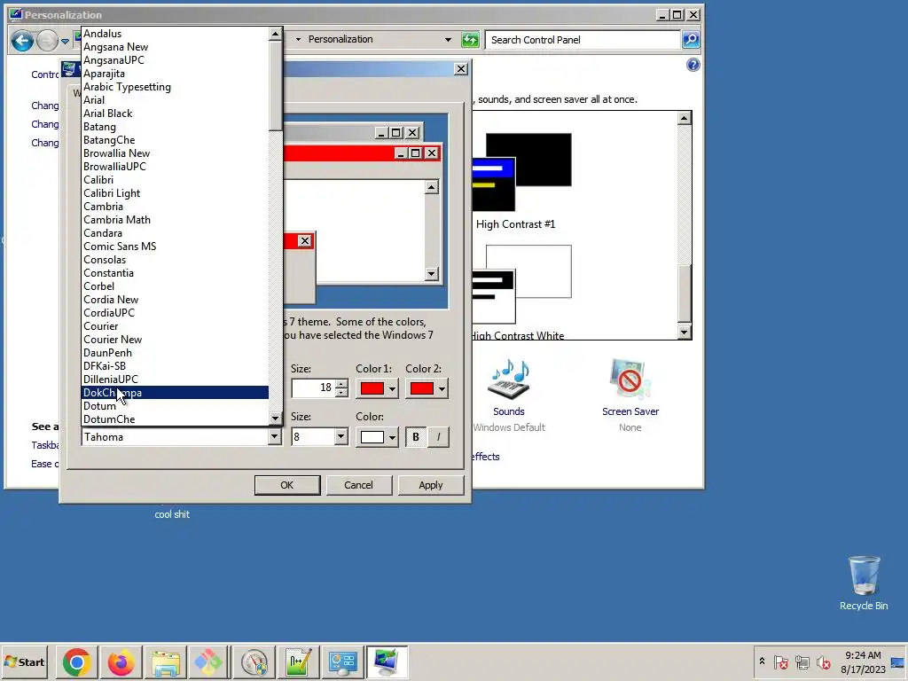This screenshot has width=908, height=681.
Task: Select Andalus in the font list
Action: [x=176, y=34]
